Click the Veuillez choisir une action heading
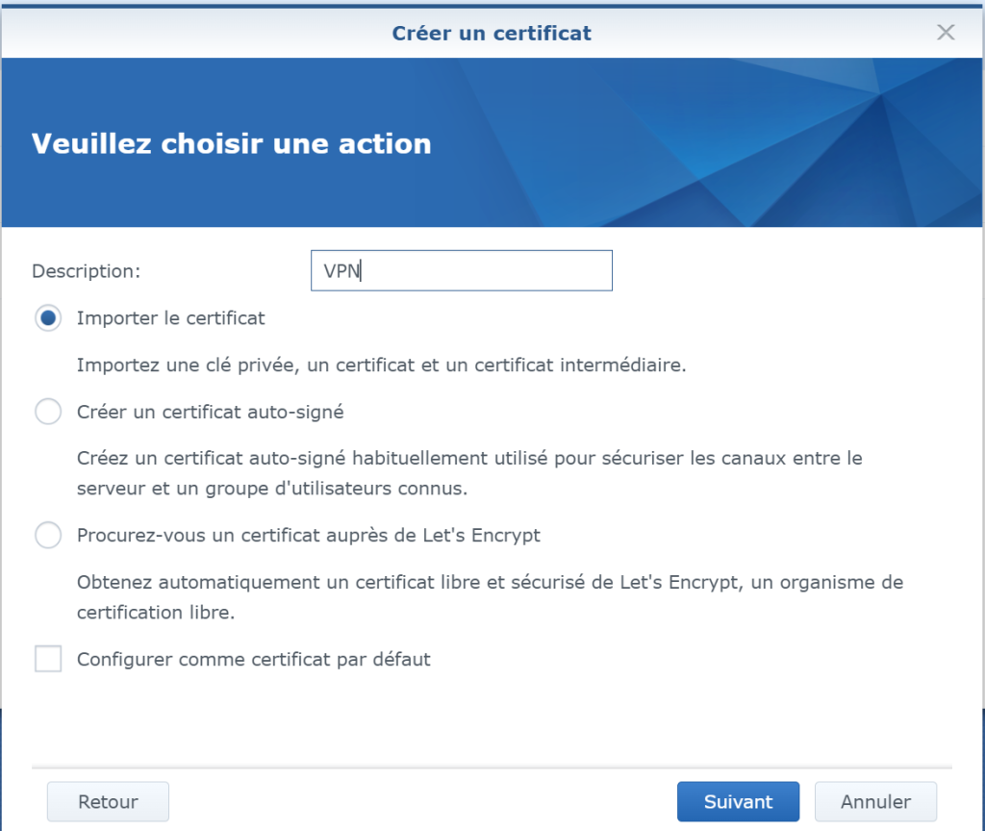This screenshot has width=985, height=831. (x=231, y=144)
